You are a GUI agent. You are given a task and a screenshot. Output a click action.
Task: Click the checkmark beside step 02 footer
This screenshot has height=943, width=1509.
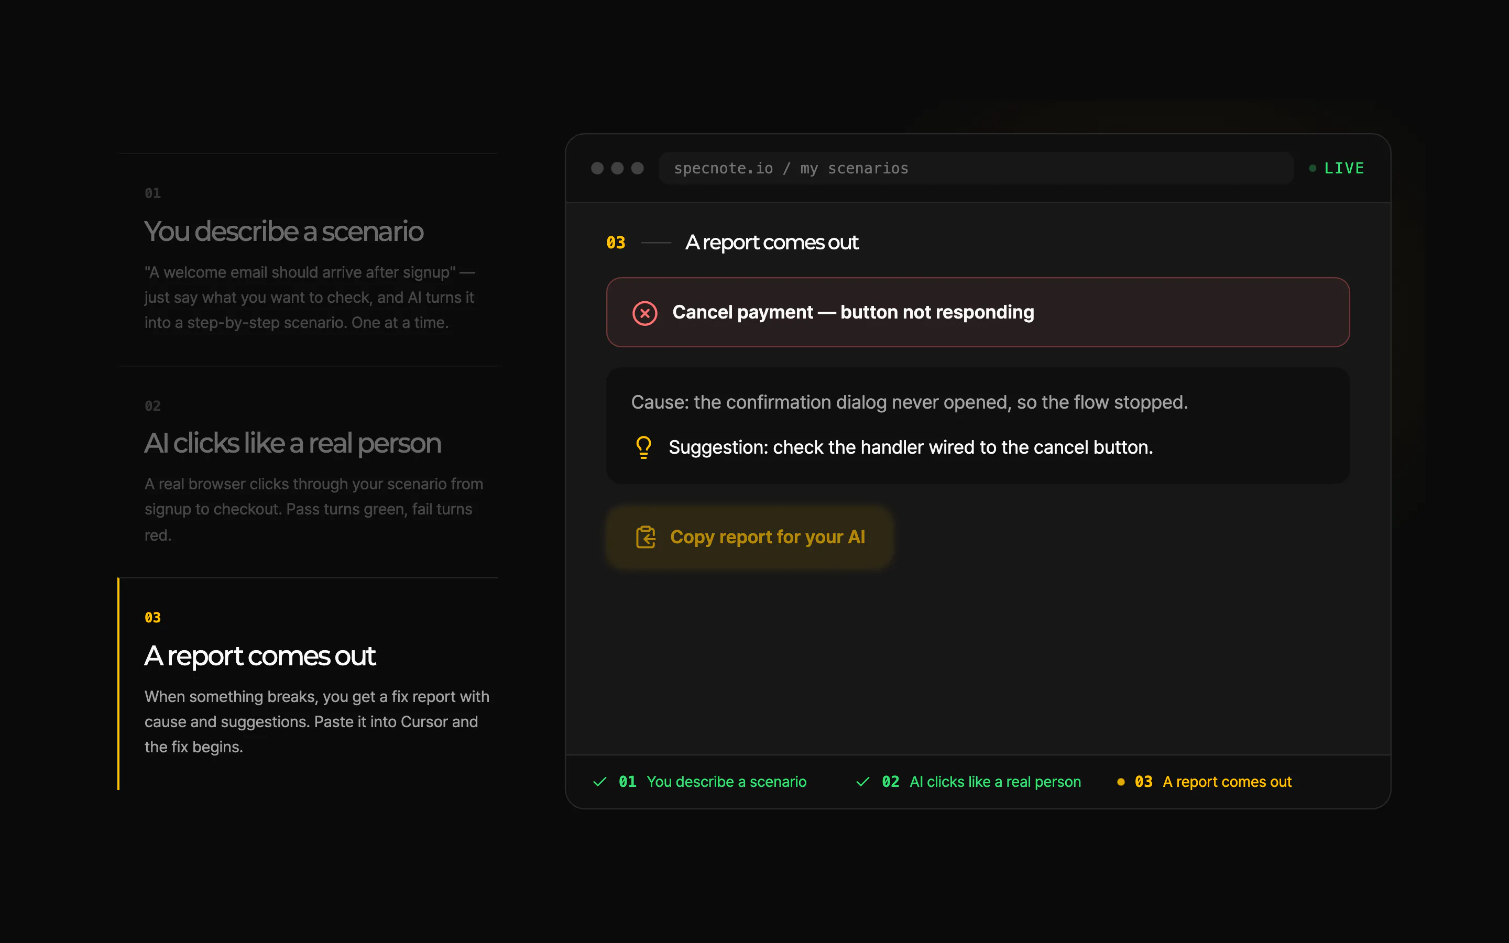point(863,782)
